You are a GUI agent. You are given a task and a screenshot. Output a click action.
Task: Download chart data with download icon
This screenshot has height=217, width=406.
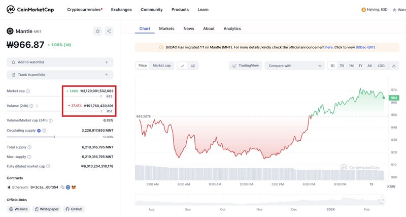[x=394, y=66]
